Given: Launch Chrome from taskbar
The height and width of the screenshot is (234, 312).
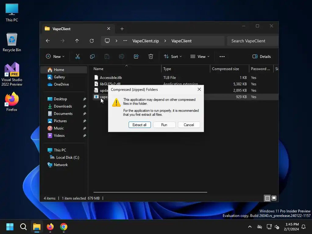Looking at the screenshot, I should point(64,227).
